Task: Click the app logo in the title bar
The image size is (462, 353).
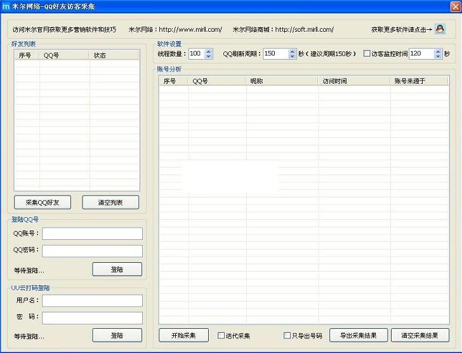Action: click(6, 6)
